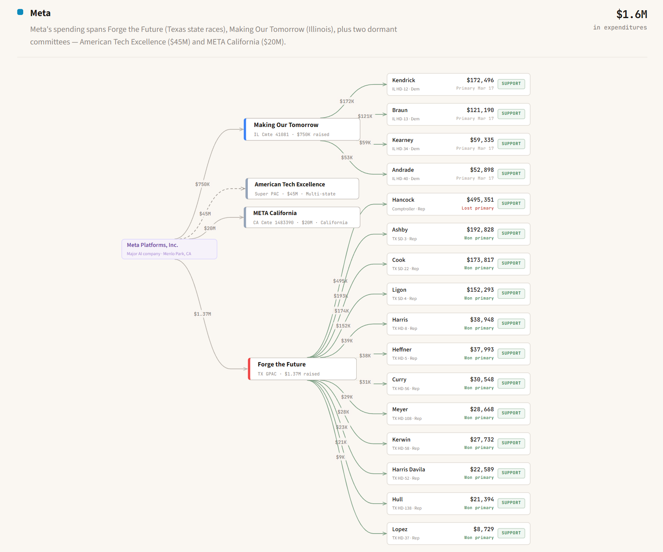Click the SUPPORT badge on Lopez's card
Viewport: 663px width, 552px height.
pyautogui.click(x=511, y=533)
